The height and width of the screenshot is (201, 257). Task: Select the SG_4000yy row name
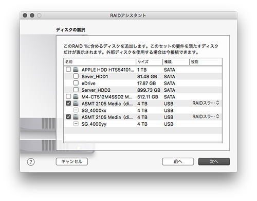pos(94,124)
